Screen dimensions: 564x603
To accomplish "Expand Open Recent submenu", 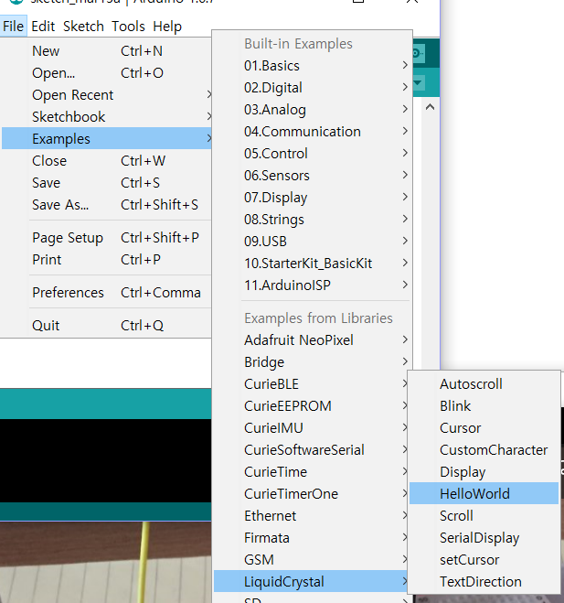I will tap(106, 94).
